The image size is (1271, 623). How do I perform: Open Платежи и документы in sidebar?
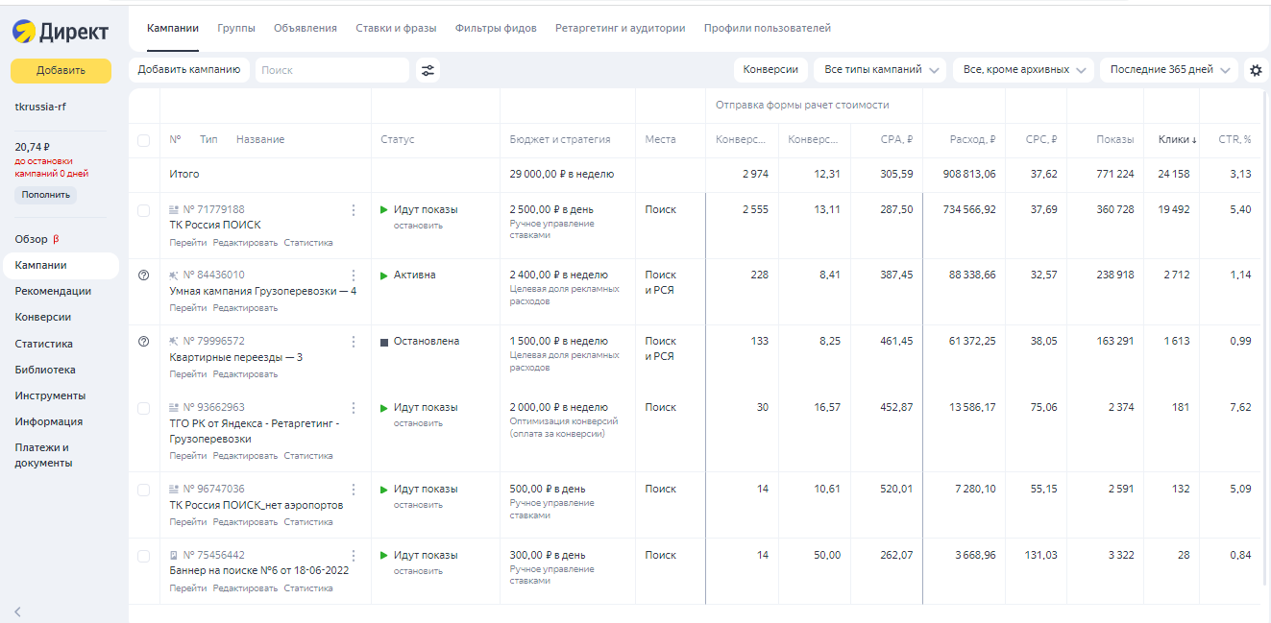coord(43,456)
